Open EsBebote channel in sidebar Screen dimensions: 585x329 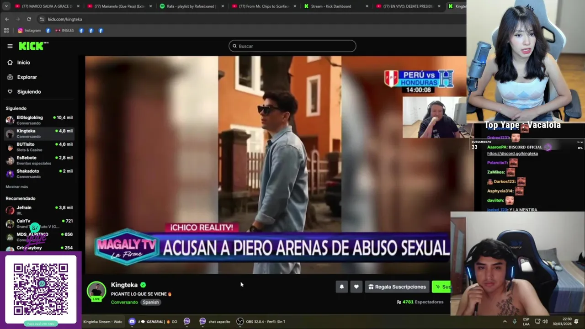pos(40,160)
